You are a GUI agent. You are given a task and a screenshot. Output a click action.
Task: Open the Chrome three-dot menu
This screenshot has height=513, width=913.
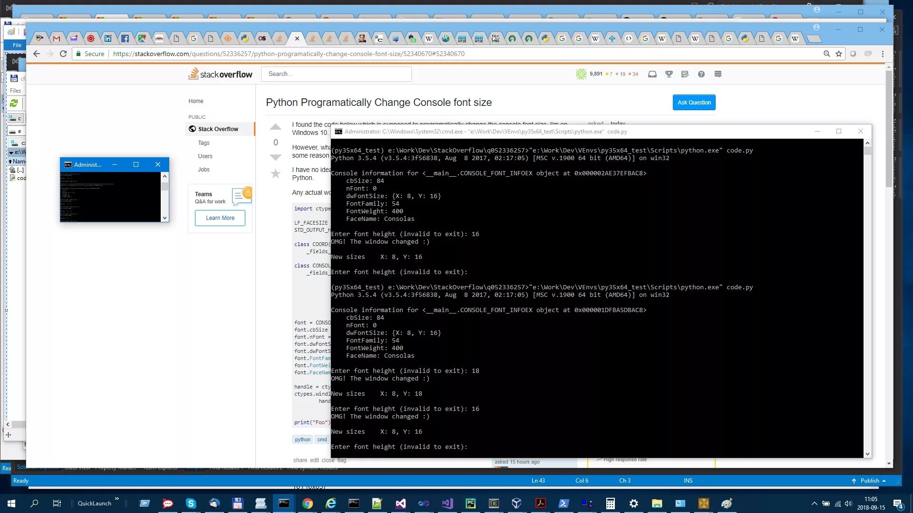tap(883, 54)
